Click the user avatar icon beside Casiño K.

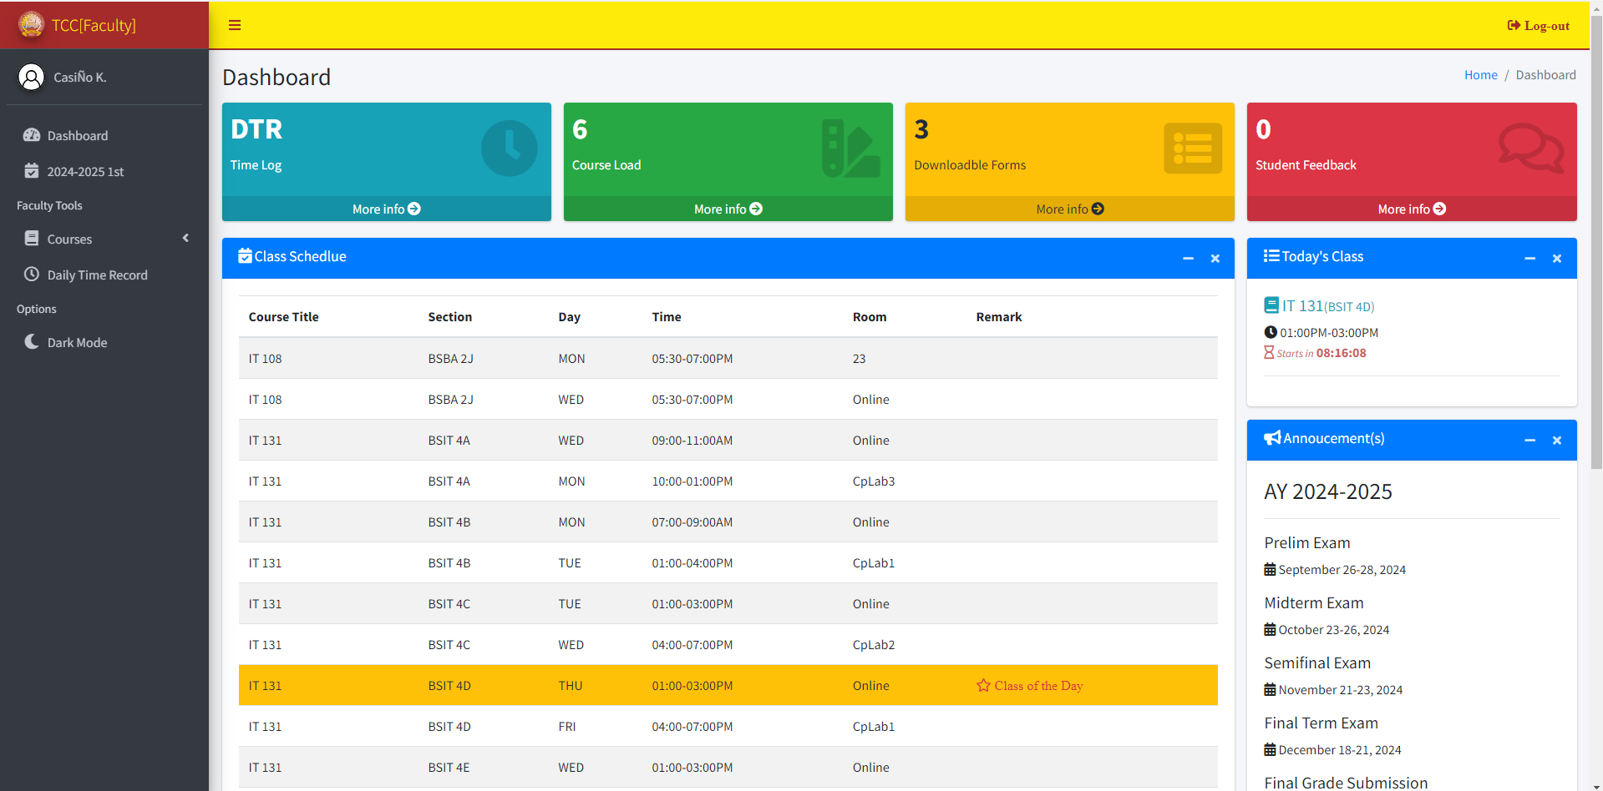tap(31, 77)
